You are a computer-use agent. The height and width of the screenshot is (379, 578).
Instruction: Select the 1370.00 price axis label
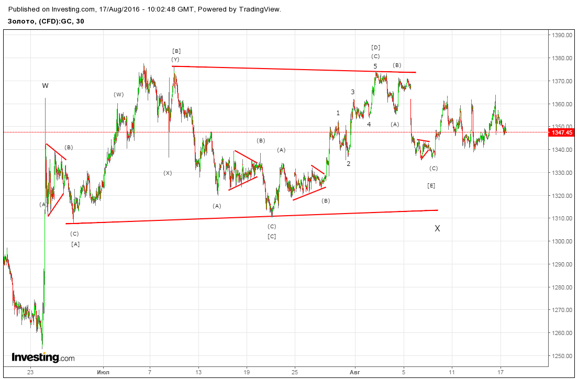pos(562,81)
